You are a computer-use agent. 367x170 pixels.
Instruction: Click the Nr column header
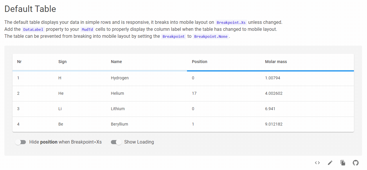(19, 62)
